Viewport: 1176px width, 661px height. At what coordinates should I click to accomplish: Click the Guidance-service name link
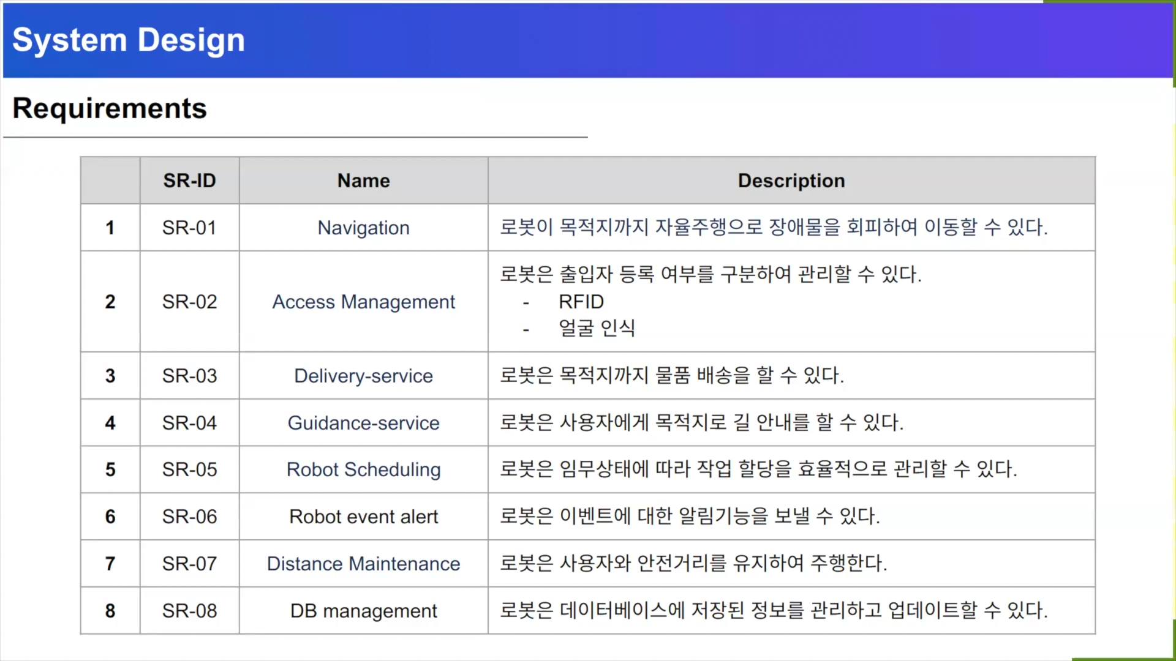click(x=363, y=423)
